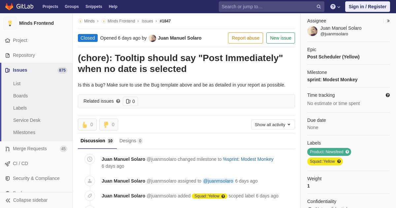Image resolution: width=396 pixels, height=208 pixels.
Task: Open Projects menu in top navbar
Action: click(50, 7)
